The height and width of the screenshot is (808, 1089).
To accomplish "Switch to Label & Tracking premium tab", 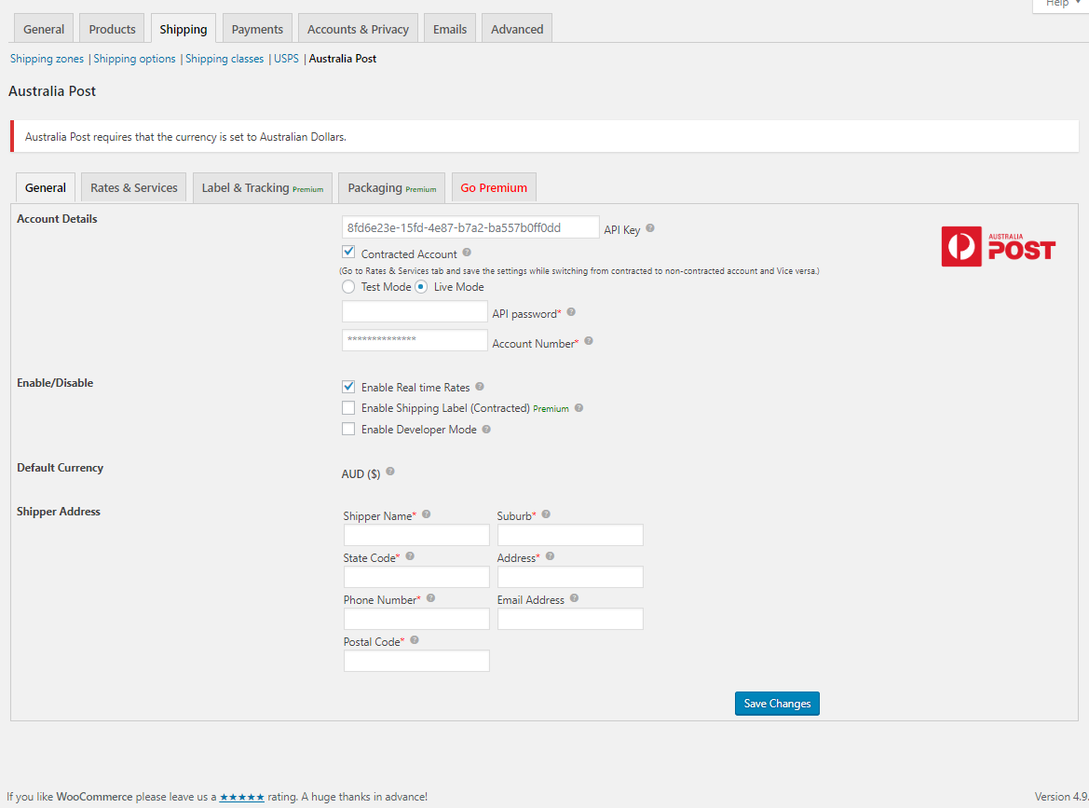I will click(x=263, y=187).
